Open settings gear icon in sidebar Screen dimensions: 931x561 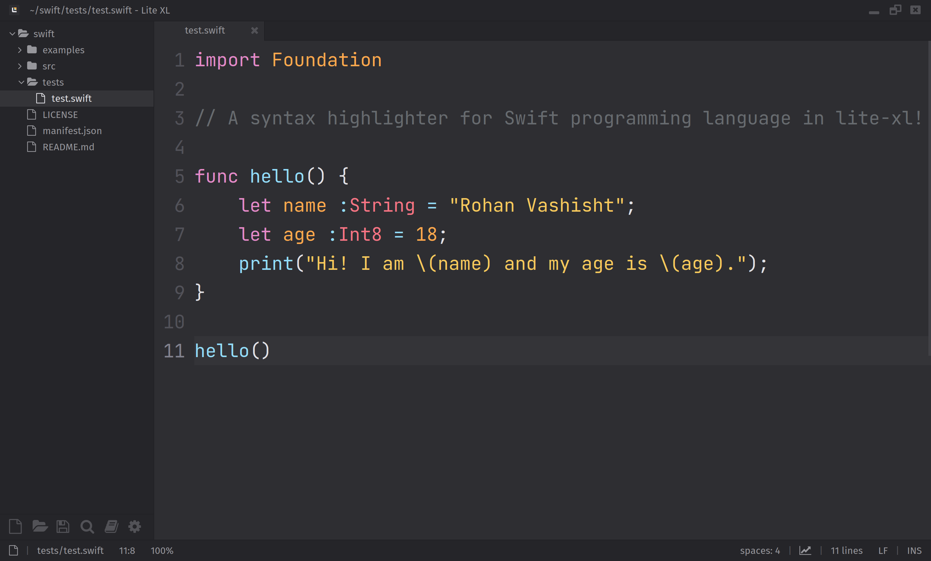(134, 526)
